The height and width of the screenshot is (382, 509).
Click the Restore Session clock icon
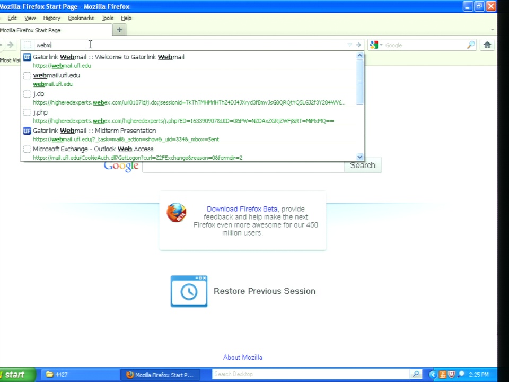click(189, 291)
